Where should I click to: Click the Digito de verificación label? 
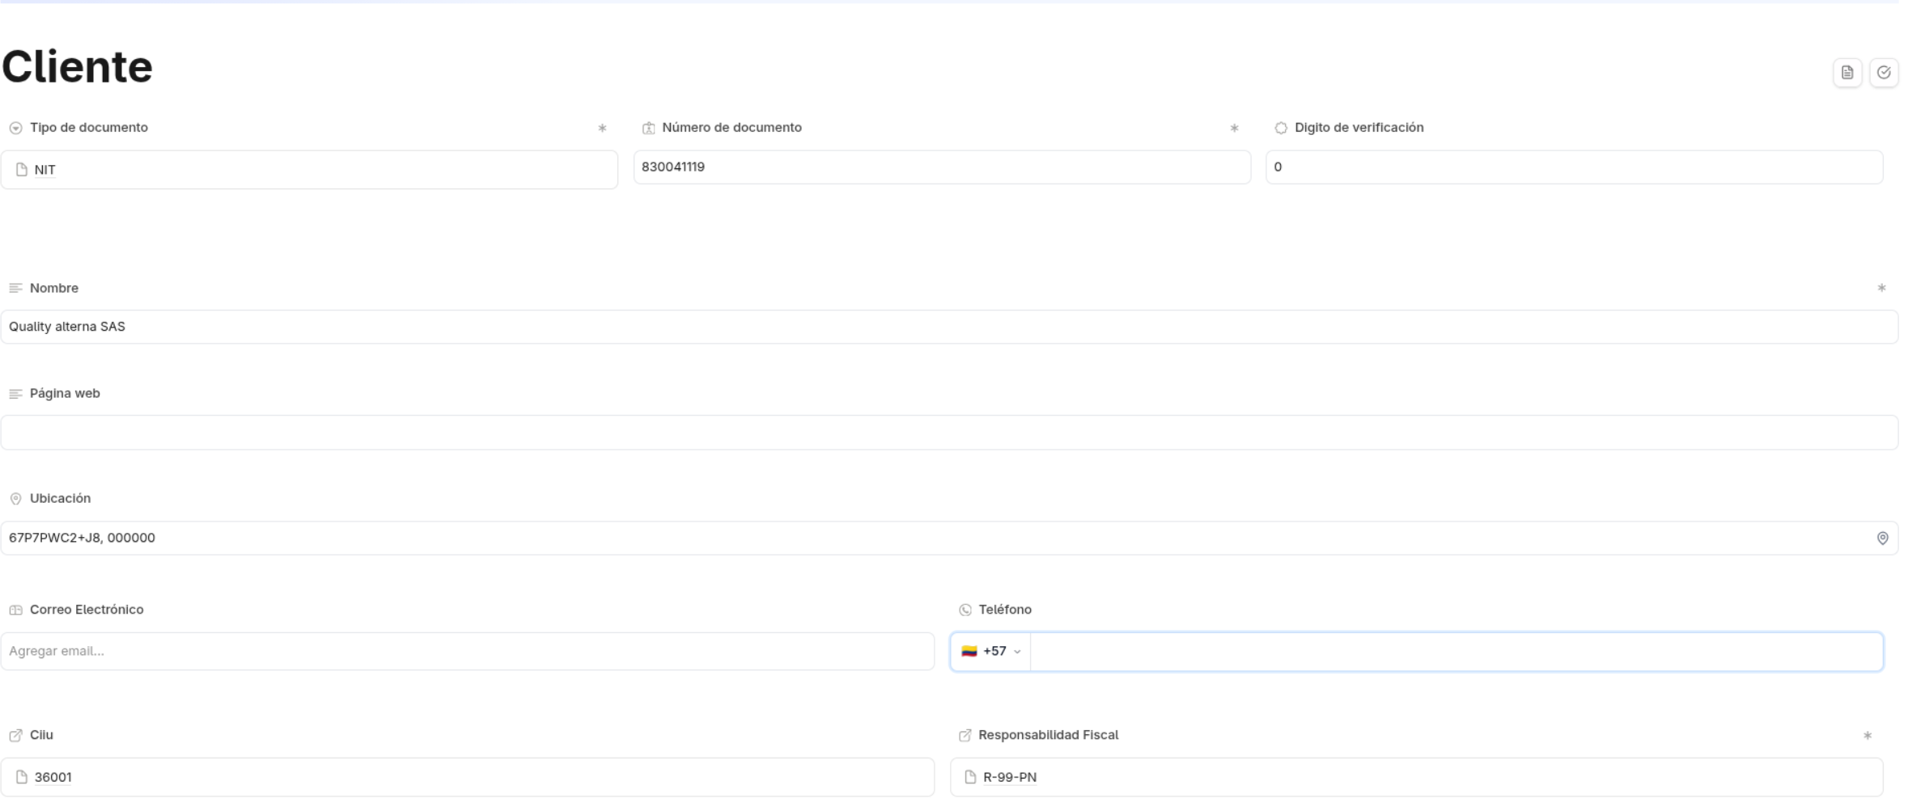[x=1359, y=128]
